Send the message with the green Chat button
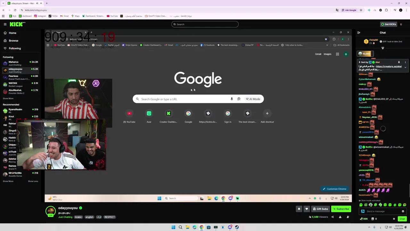Screen dimensions: 410x231 point(402,219)
